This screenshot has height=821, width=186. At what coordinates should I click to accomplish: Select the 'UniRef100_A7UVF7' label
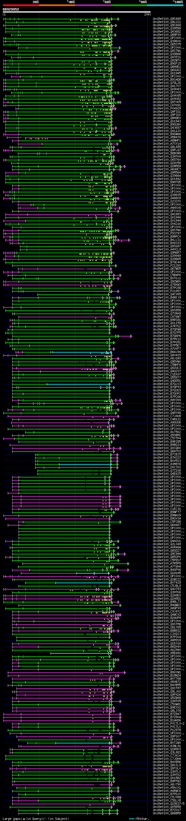(x=167, y=349)
